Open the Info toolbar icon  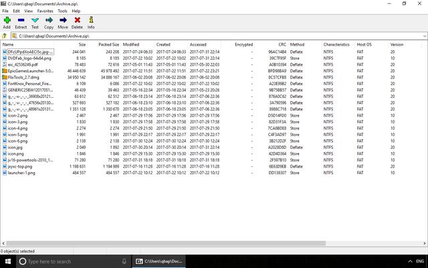[x=91, y=22]
